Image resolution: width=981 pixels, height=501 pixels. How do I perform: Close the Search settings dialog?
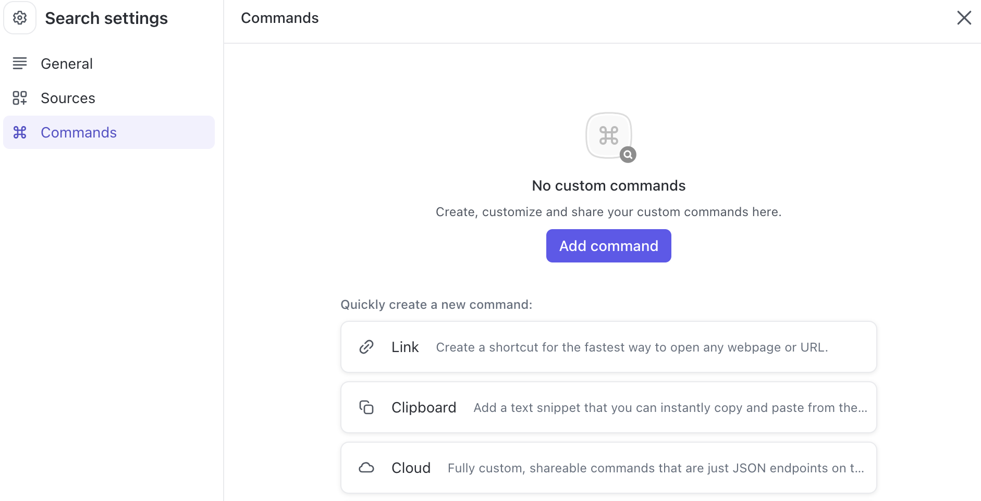click(964, 18)
